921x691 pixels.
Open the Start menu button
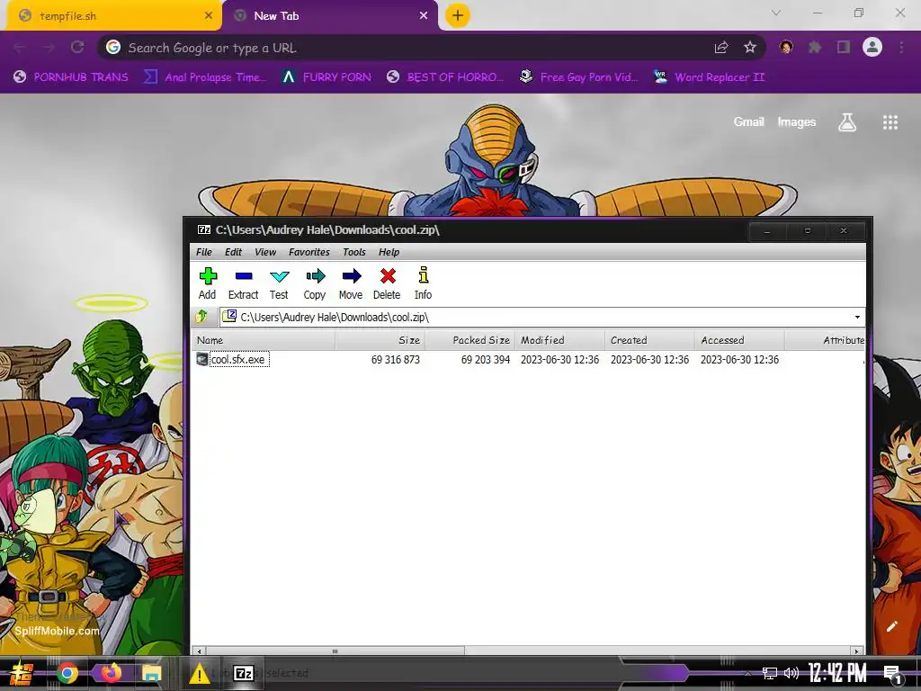coord(22,673)
